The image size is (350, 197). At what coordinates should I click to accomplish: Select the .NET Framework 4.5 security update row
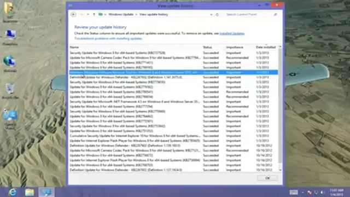coord(173,102)
